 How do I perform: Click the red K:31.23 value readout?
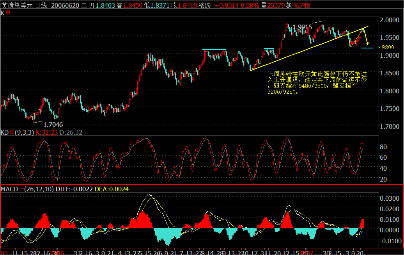coord(46,132)
